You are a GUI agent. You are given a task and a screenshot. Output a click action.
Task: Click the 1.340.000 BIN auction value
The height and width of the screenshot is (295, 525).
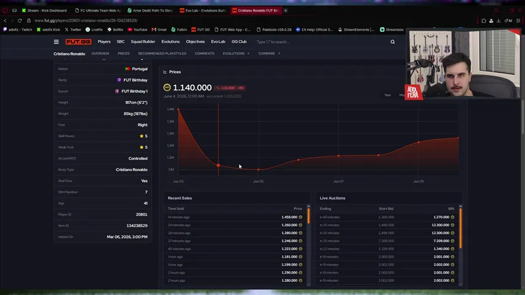point(441,249)
